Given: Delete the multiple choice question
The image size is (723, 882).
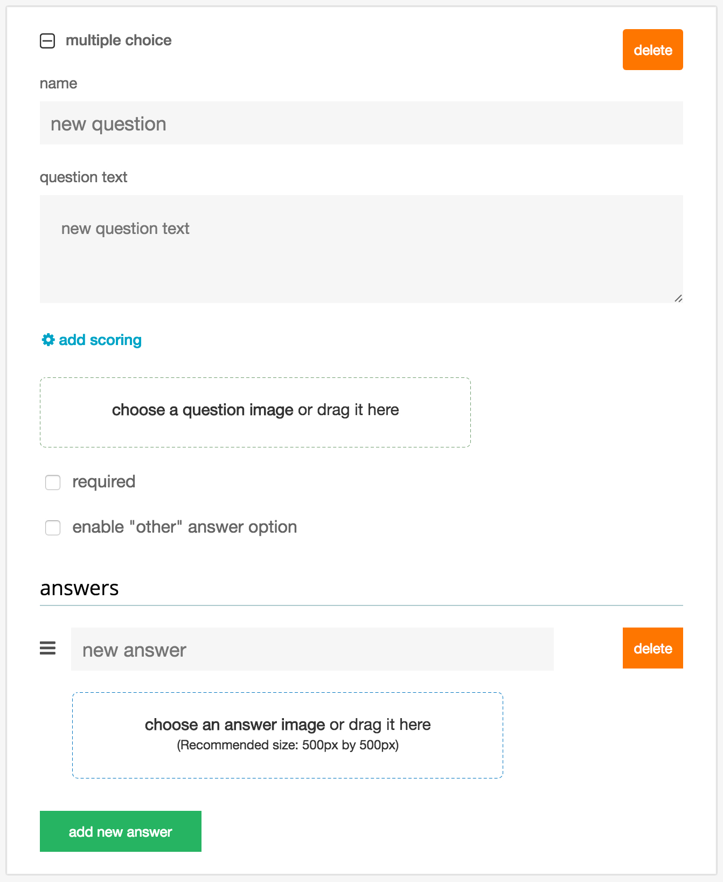Looking at the screenshot, I should 652,50.
